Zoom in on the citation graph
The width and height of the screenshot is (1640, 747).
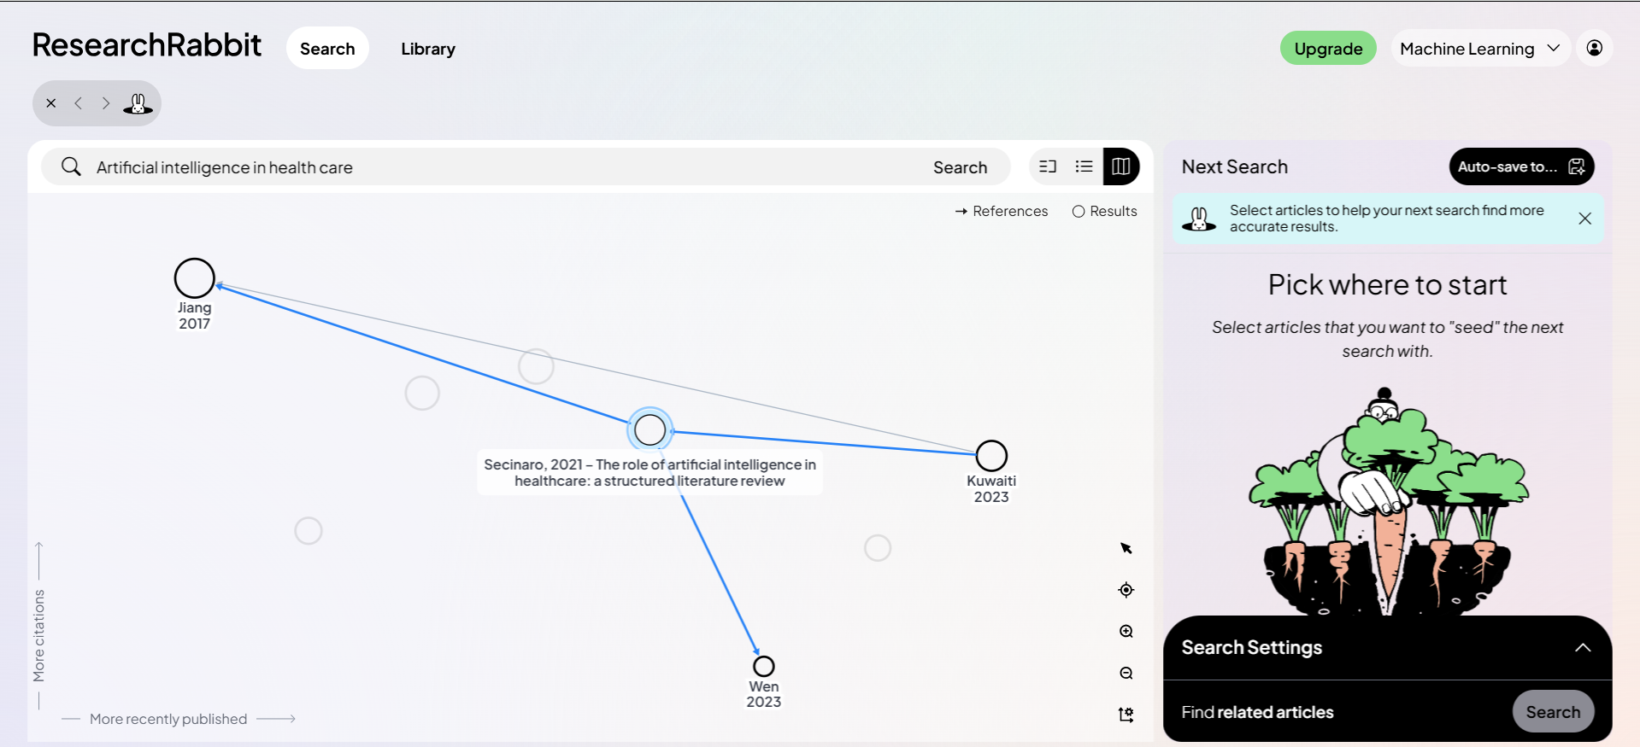click(1126, 632)
